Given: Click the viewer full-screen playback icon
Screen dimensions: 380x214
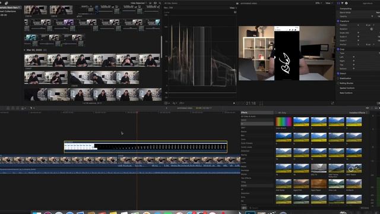Looking at the screenshot, I should pyautogui.click(x=332, y=103).
